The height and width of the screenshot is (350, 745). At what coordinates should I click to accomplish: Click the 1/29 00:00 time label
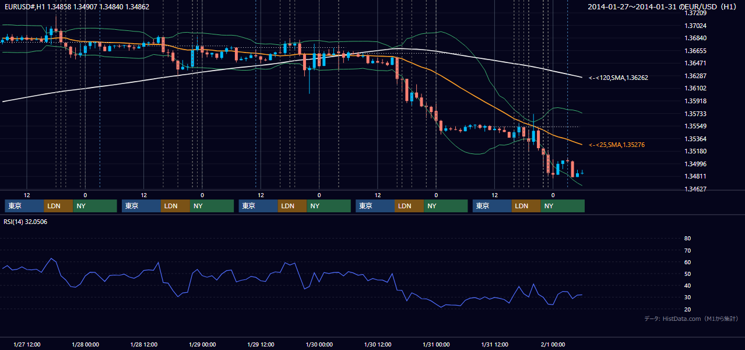(202, 345)
